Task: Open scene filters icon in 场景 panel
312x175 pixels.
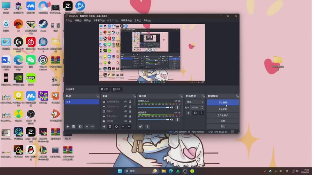Action: click(x=80, y=127)
